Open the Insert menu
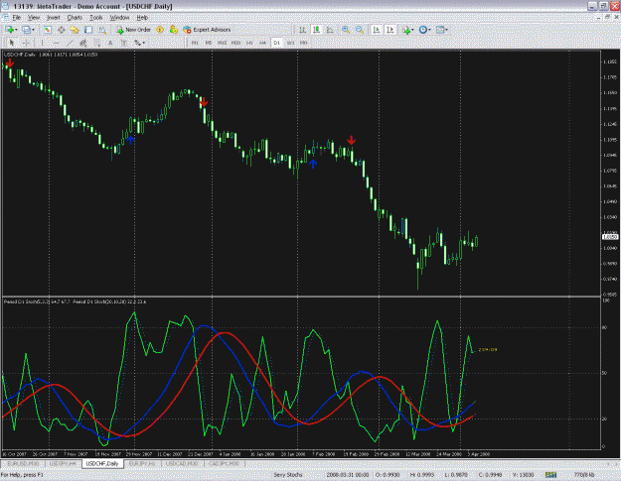Screen dimensions: 621x481 54,18
